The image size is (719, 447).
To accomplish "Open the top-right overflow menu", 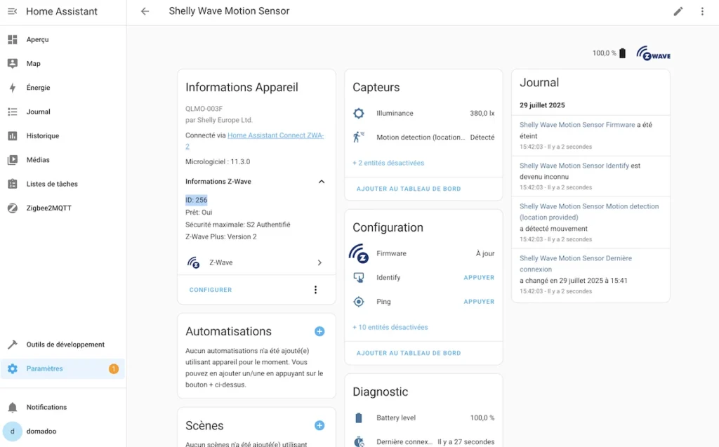I will point(702,11).
